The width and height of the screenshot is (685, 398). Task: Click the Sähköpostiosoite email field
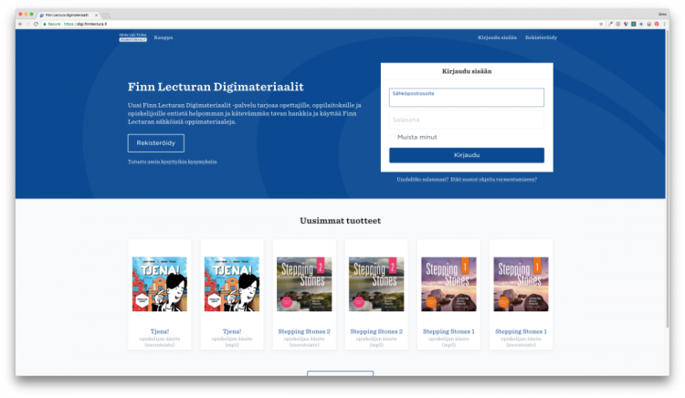(467, 98)
